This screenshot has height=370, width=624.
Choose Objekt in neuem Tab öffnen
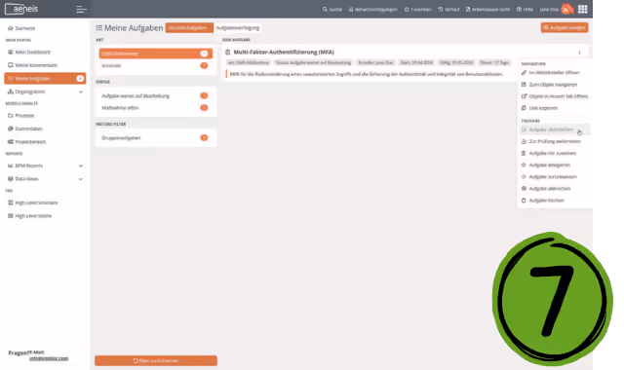pos(555,96)
